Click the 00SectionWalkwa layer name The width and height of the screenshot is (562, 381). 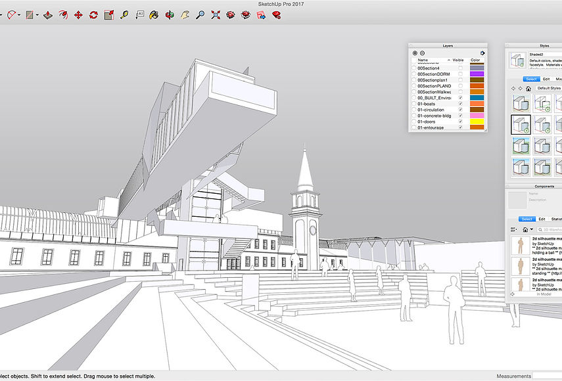pyautogui.click(x=434, y=92)
